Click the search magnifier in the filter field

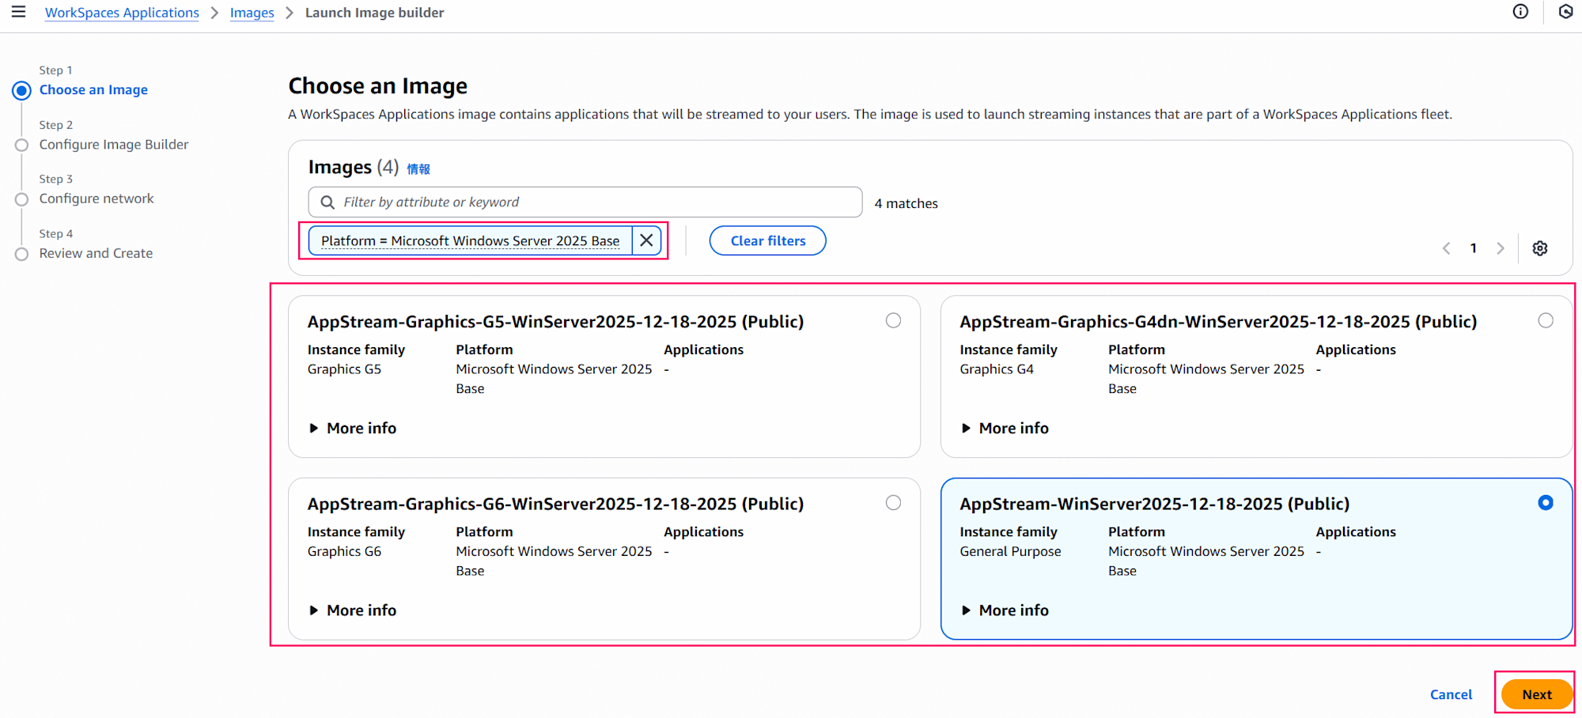point(327,202)
